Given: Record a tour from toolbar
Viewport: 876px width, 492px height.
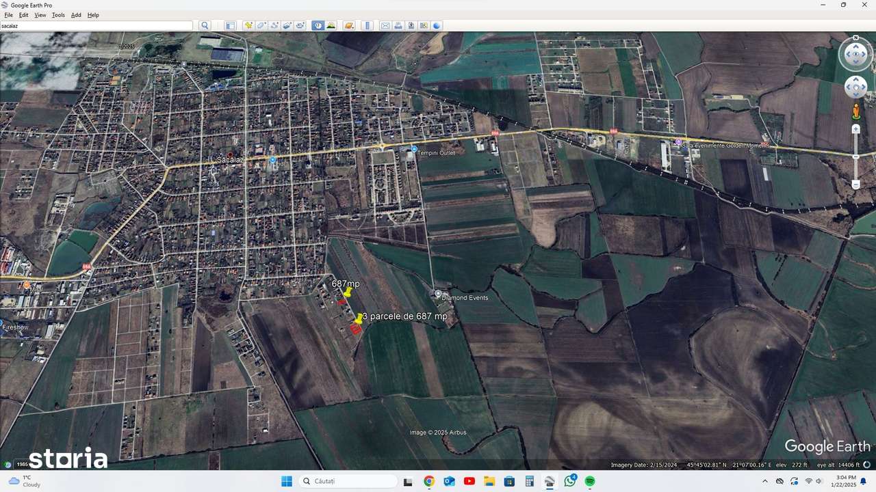Looking at the screenshot, I should (x=300, y=26).
